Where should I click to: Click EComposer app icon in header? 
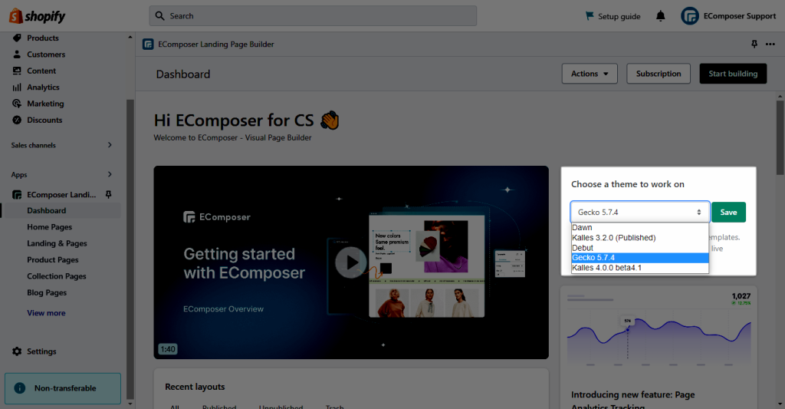click(x=148, y=44)
